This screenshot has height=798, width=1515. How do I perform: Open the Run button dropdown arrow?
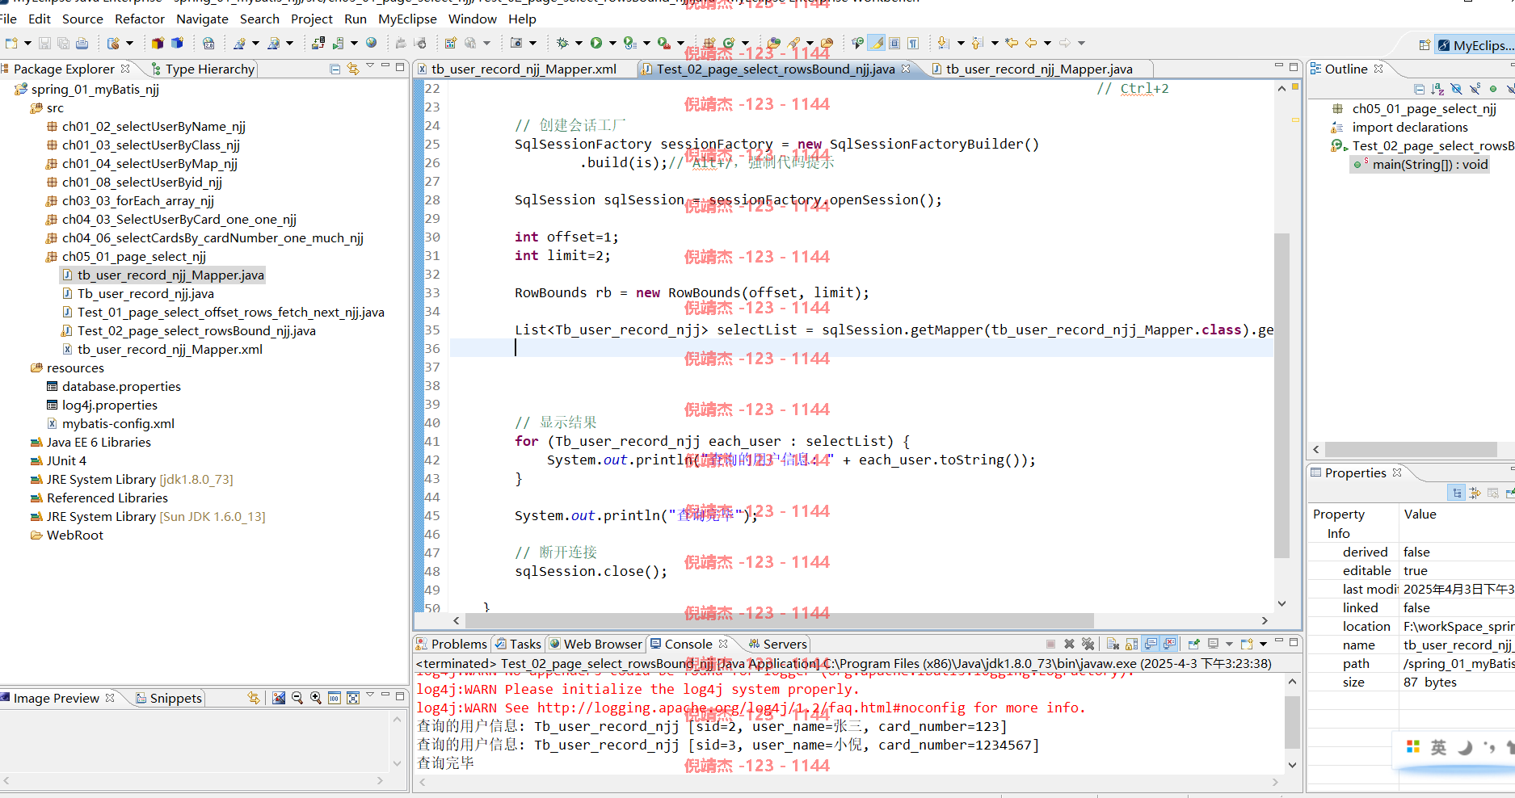[x=612, y=43]
